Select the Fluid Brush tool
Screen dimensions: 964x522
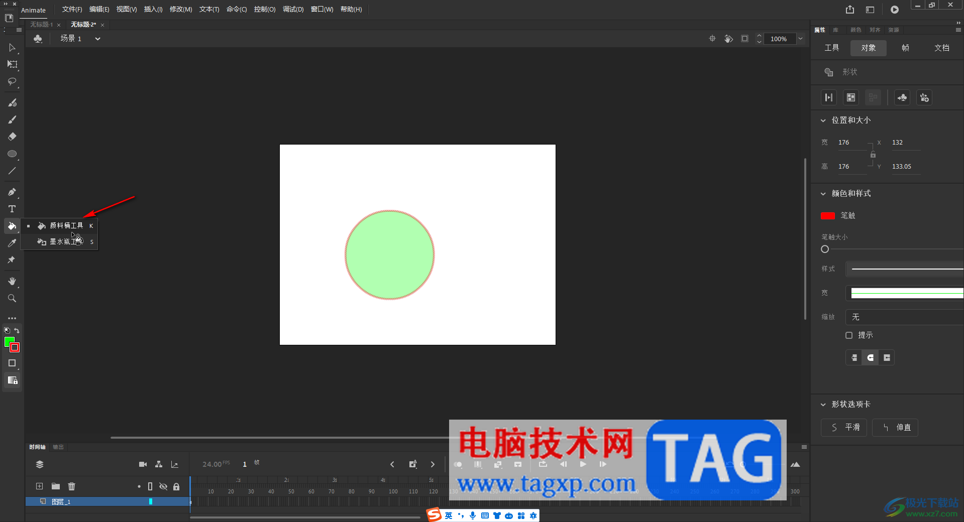12,103
